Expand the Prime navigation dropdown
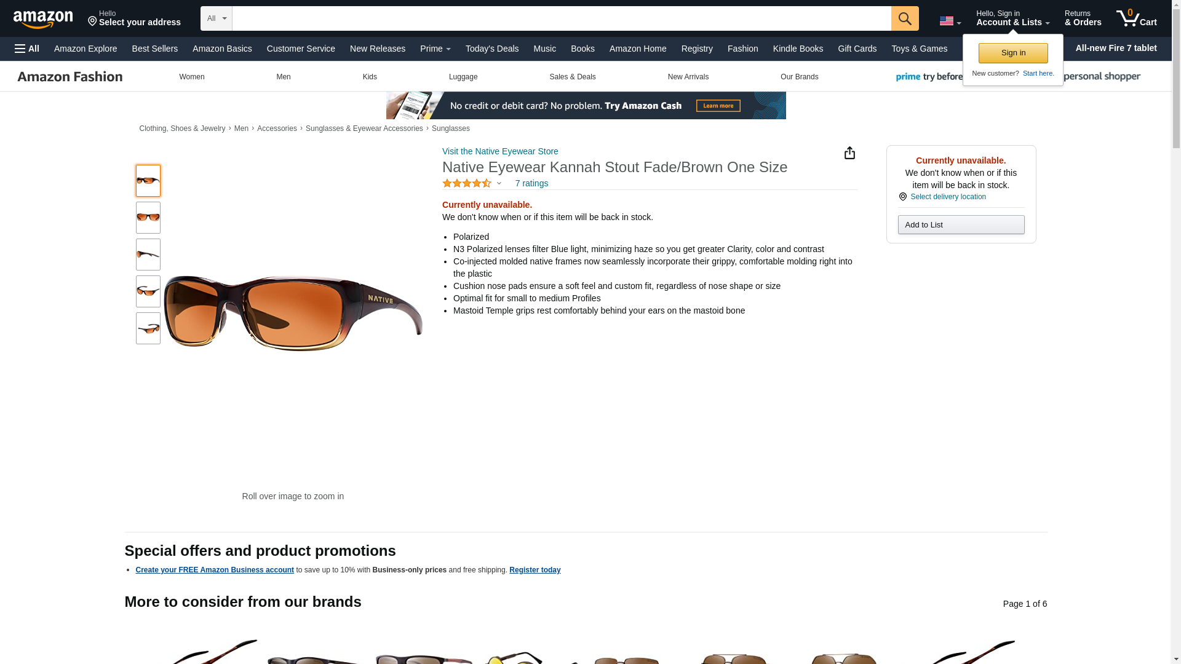This screenshot has width=1181, height=664. (x=435, y=49)
